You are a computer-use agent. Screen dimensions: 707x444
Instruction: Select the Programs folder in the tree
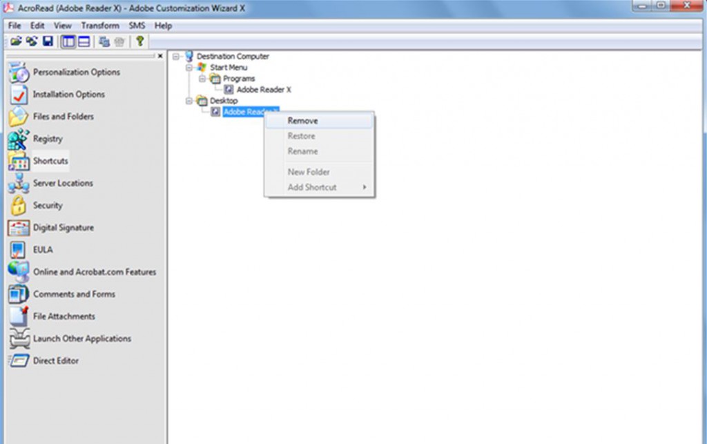point(239,79)
